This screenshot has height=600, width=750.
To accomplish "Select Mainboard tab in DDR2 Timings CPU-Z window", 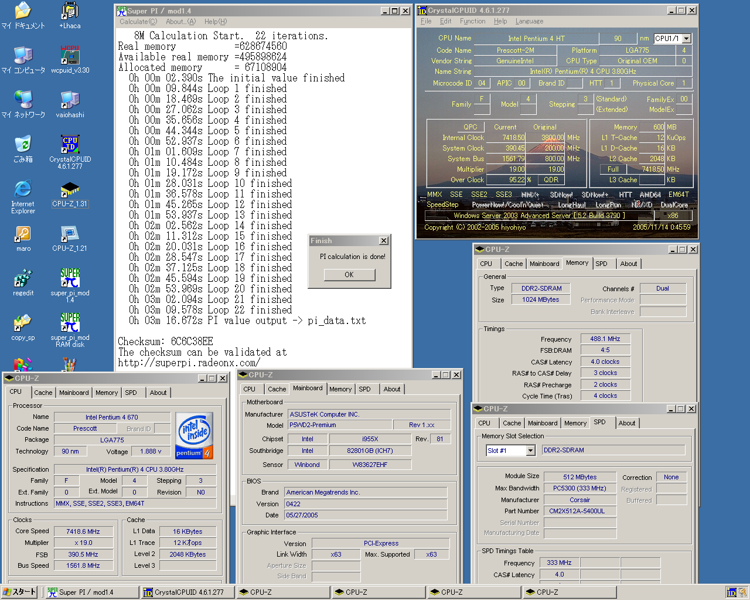I will point(544,264).
